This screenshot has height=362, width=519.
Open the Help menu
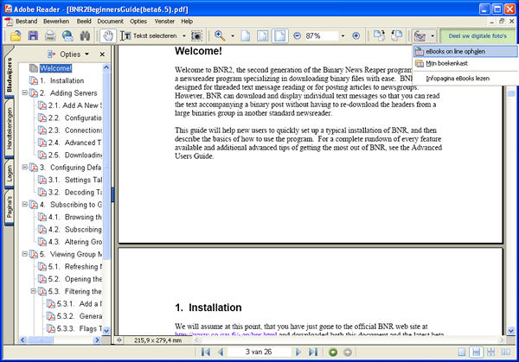click(x=187, y=21)
